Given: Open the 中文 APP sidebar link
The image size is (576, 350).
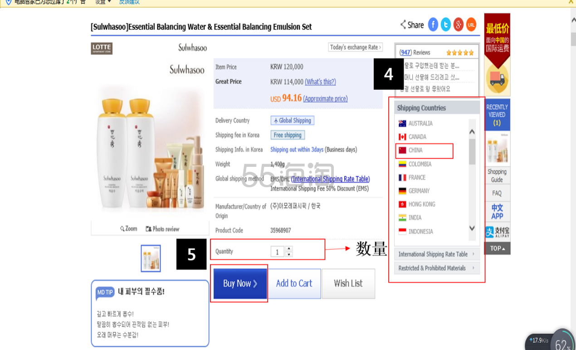Looking at the screenshot, I should coord(497,212).
